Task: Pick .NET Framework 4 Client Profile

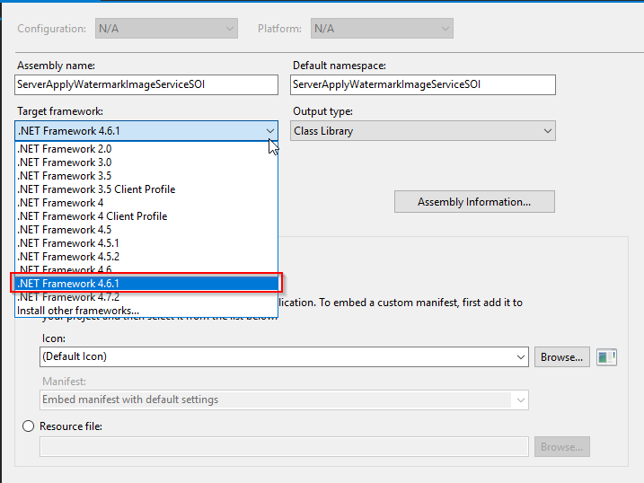Action: click(146, 216)
